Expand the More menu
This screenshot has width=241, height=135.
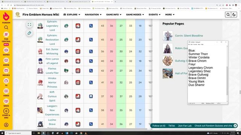click(170, 15)
